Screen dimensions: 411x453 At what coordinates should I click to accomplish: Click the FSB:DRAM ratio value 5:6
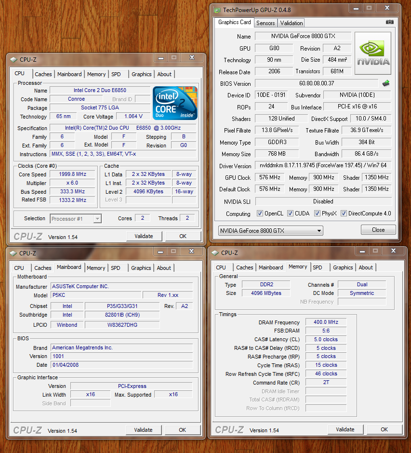point(326,331)
